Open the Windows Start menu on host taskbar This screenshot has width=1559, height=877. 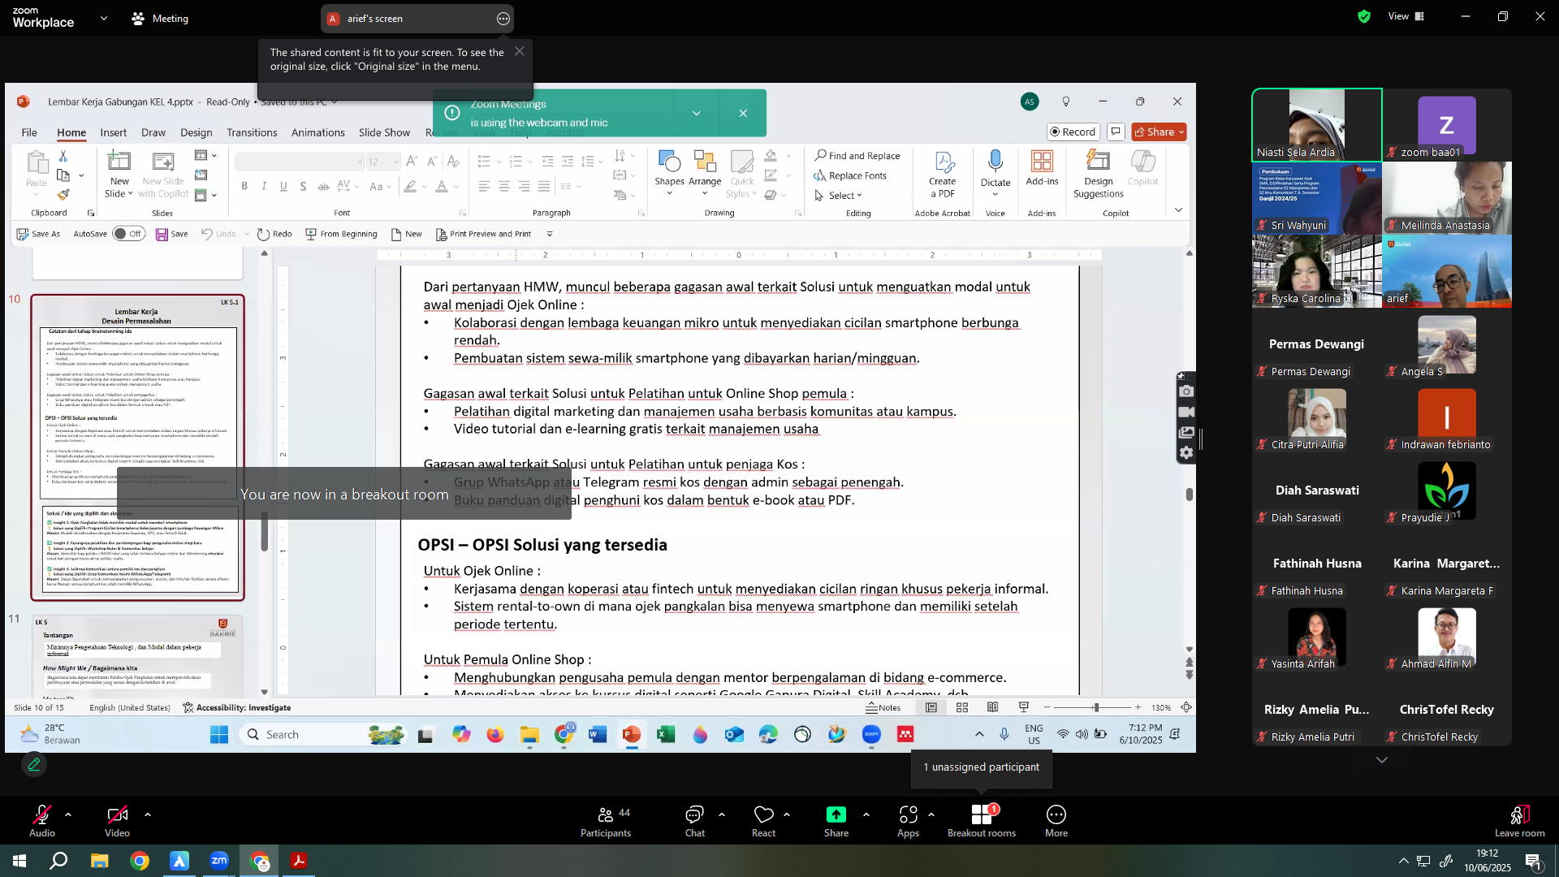click(19, 861)
